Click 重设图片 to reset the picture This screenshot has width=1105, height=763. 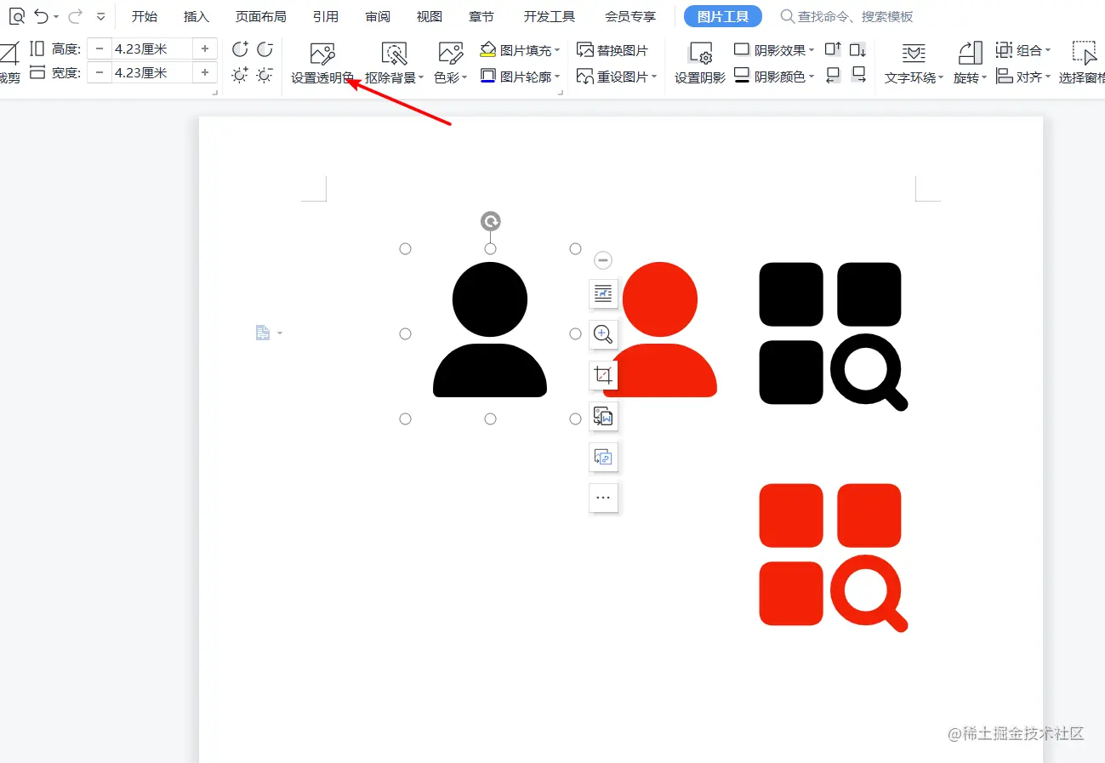click(617, 77)
